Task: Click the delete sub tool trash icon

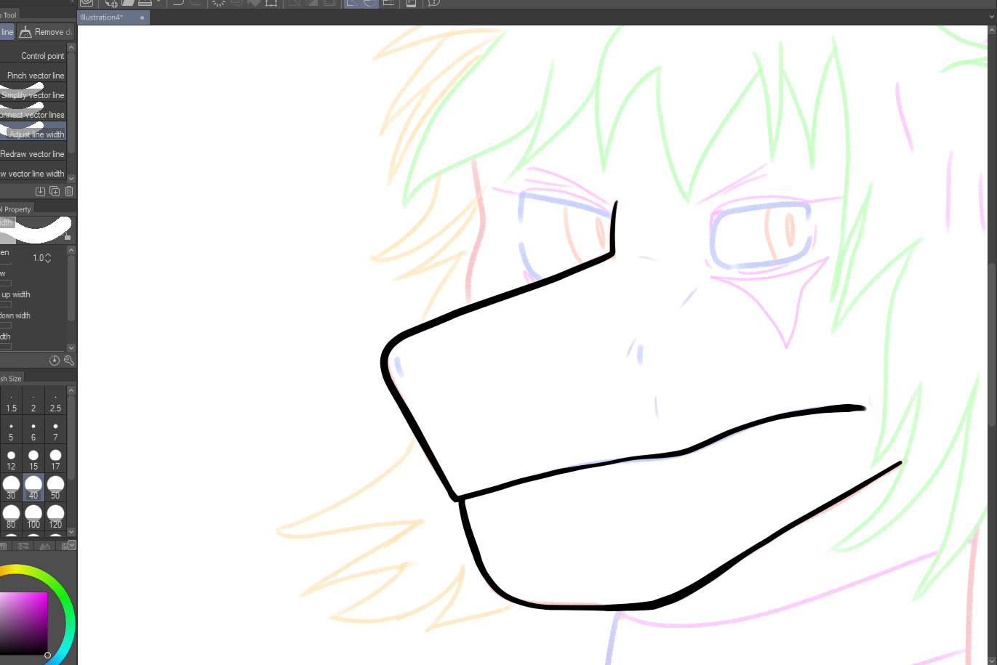Action: pyautogui.click(x=69, y=191)
